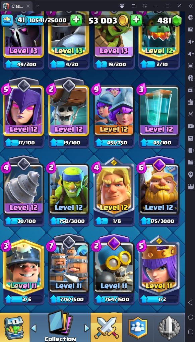The width and height of the screenshot is (195, 342).
Task: Open the sword and laurel events tab
Action: pyautogui.click(x=169, y=327)
